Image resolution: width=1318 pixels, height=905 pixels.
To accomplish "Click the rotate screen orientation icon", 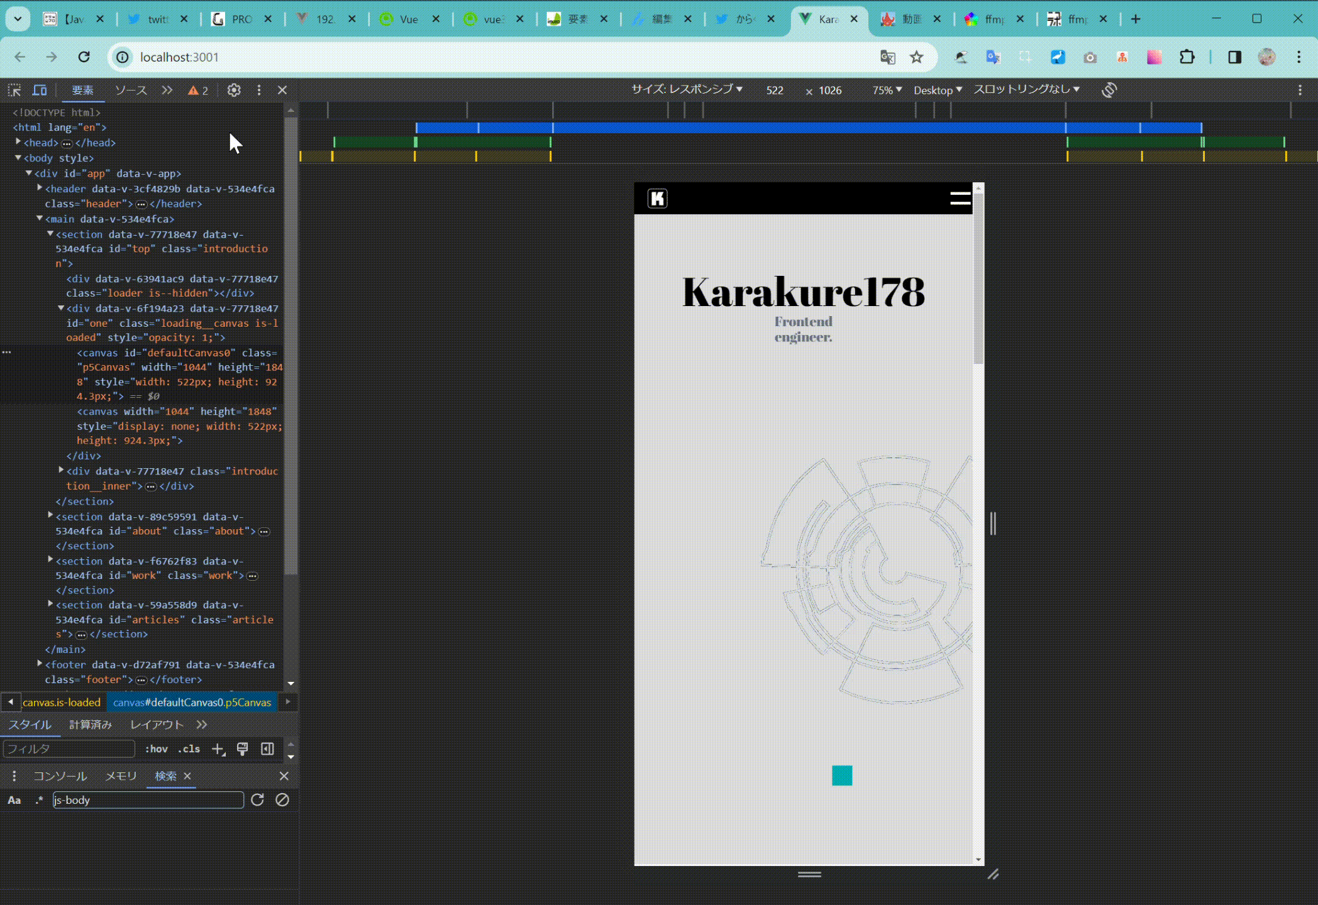I will pyautogui.click(x=1109, y=90).
